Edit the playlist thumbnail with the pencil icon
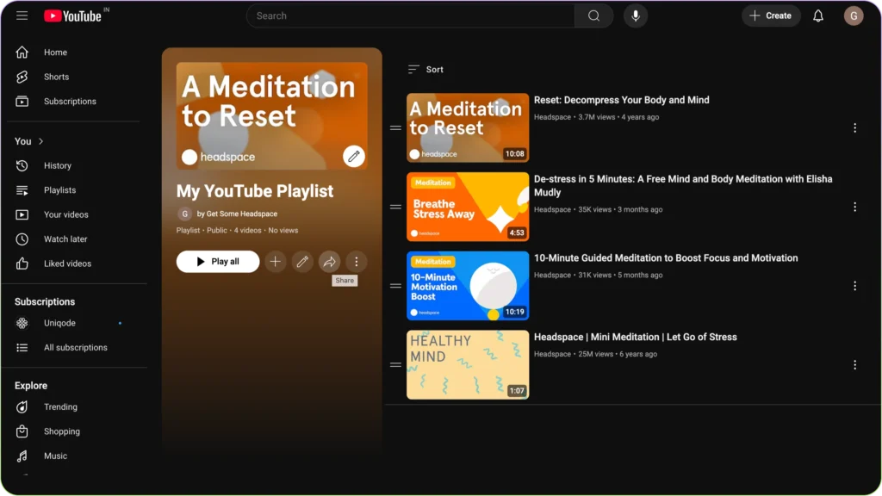Viewport: 882px width, 496px height. pos(354,156)
